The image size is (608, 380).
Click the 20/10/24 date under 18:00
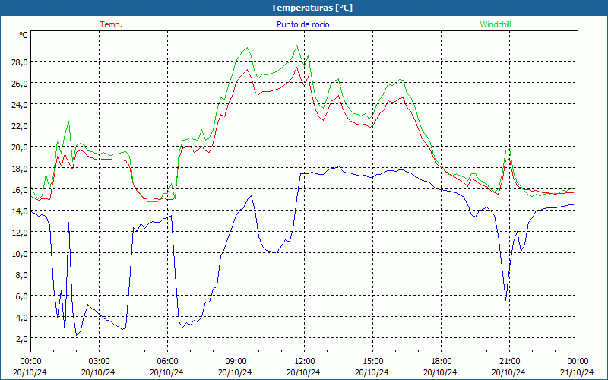coord(440,372)
